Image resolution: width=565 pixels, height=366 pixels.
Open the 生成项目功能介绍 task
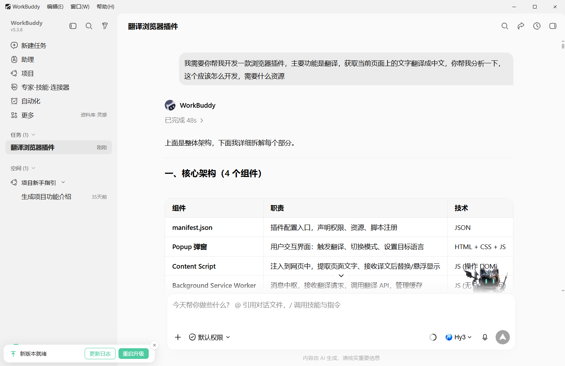tap(59, 197)
